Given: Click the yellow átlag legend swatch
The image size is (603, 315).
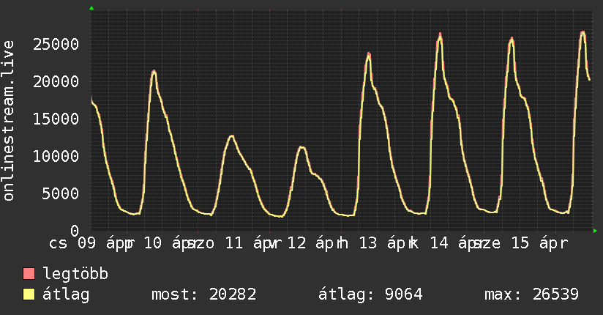Looking at the screenshot, I should [x=29, y=294].
